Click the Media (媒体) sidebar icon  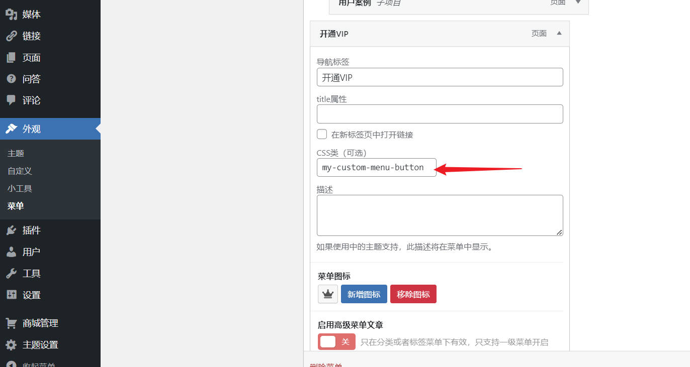point(11,15)
